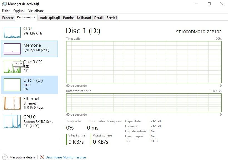Select the Memorie graph thumbnail
Image resolution: width=228 pixels, height=164 pixels.
coord(12,49)
